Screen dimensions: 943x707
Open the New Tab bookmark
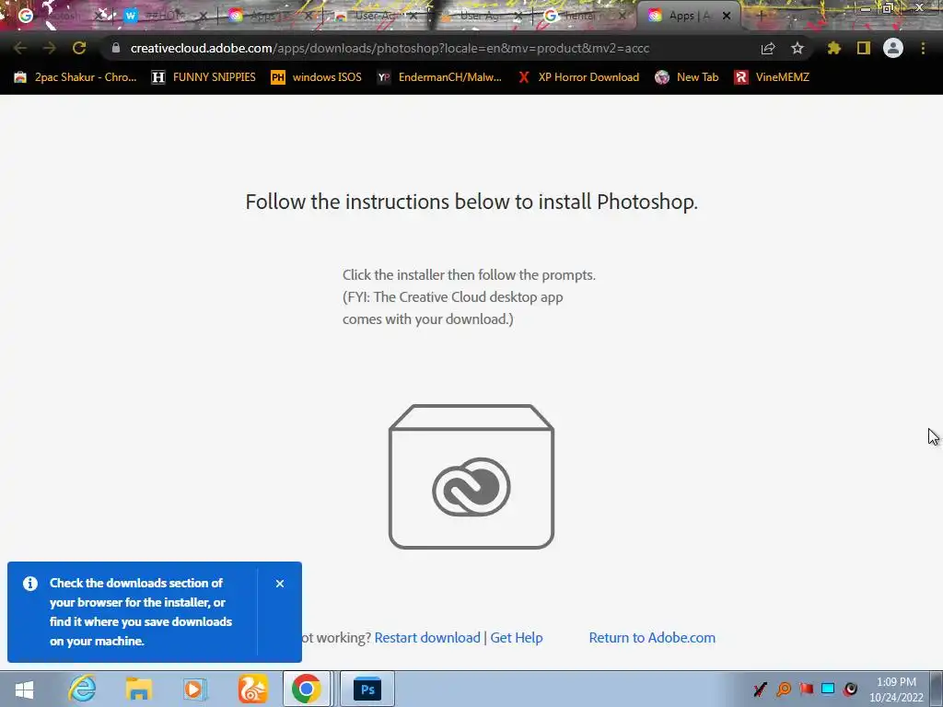687,77
